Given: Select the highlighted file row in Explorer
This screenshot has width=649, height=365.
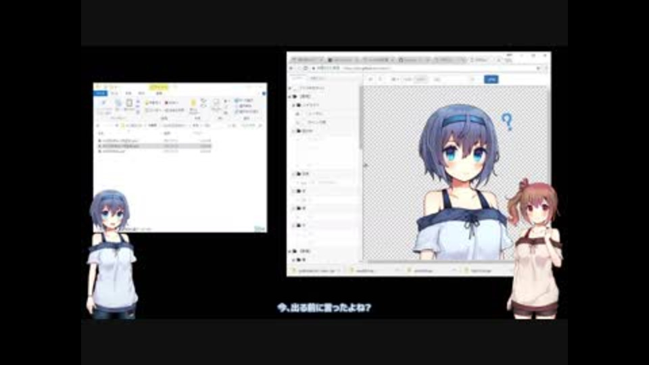Looking at the screenshot, I should (155, 146).
